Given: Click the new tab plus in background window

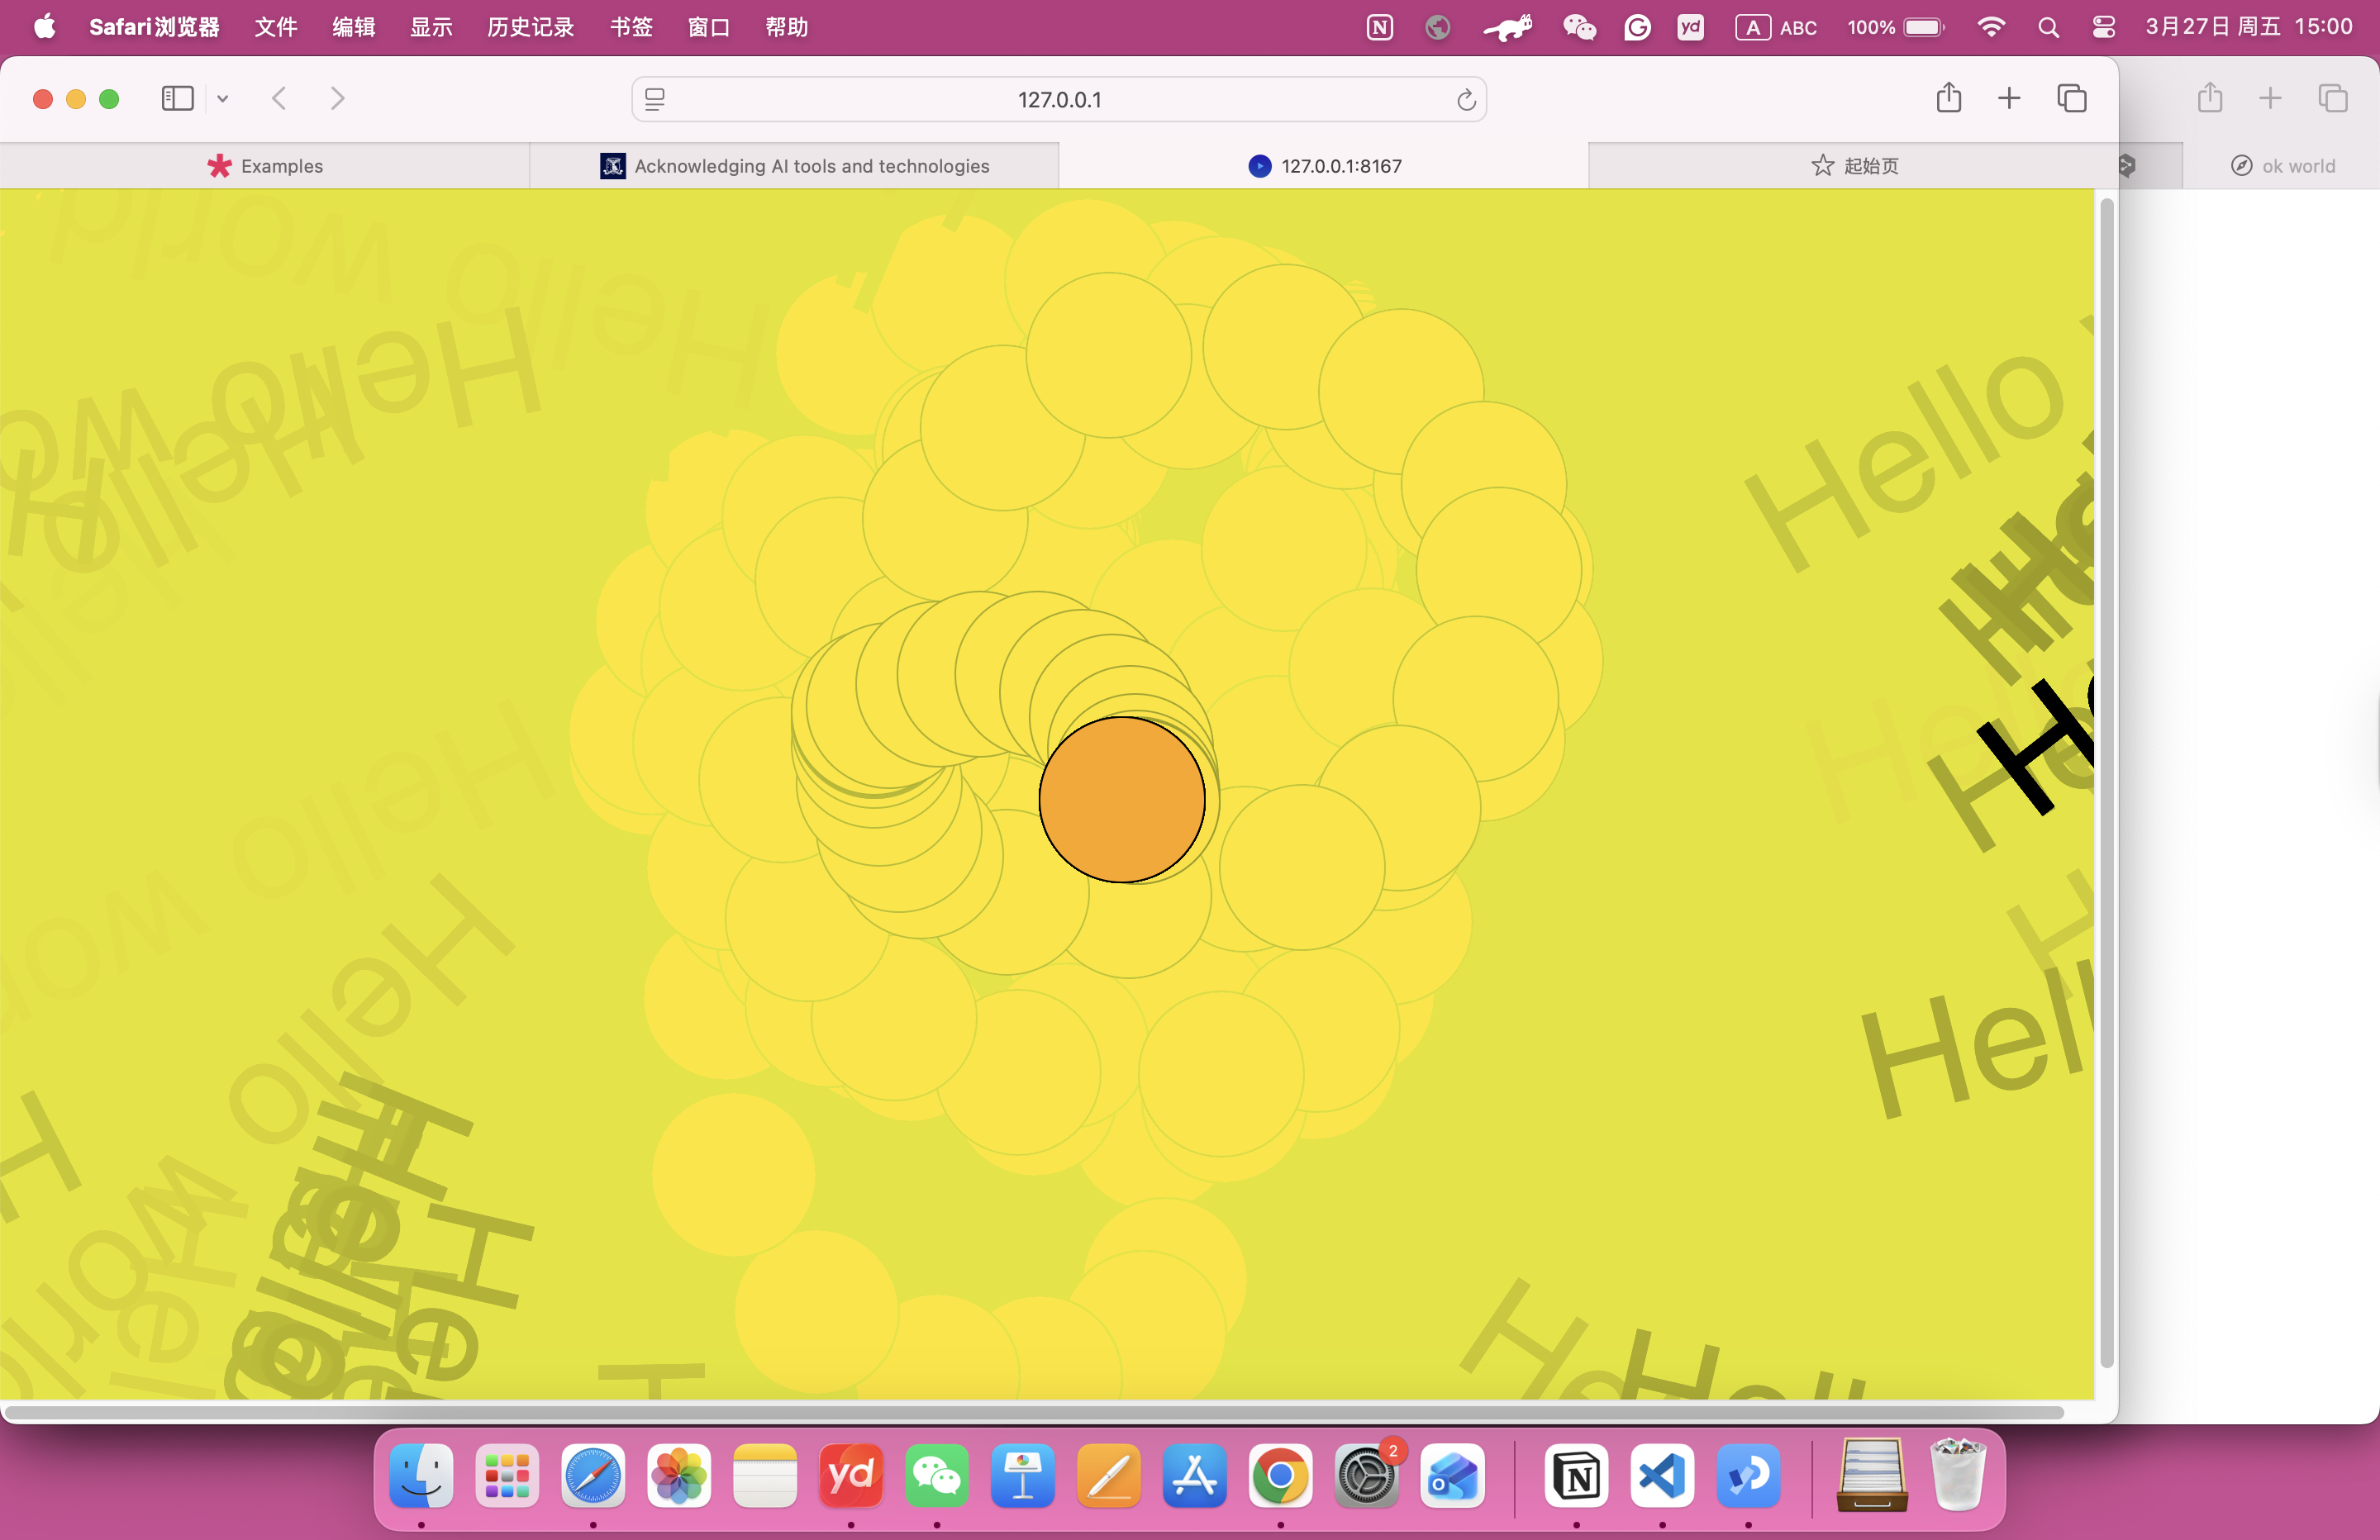Looking at the screenshot, I should [2271, 98].
